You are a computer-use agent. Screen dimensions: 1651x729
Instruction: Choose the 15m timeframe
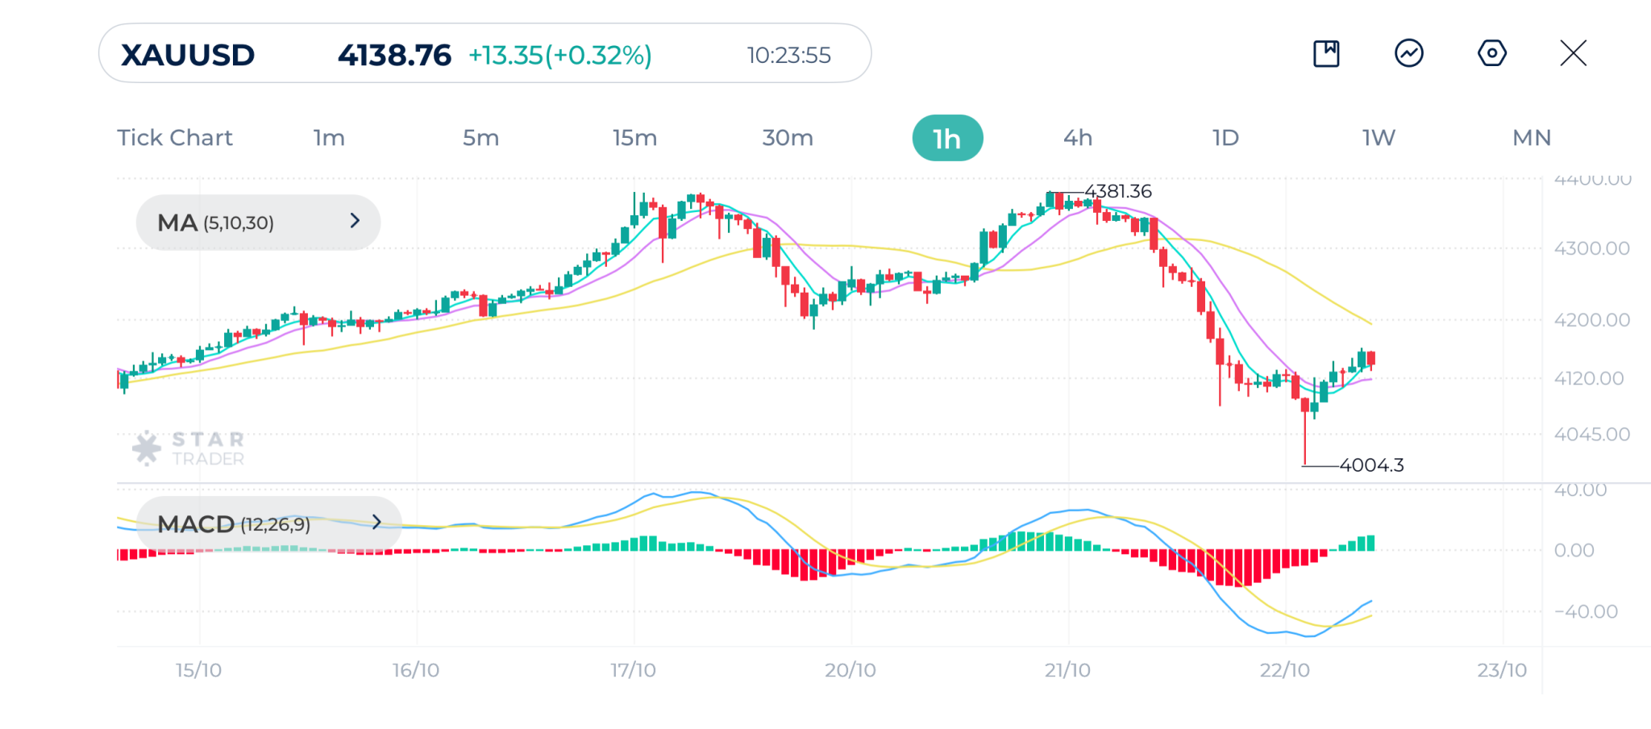634,138
